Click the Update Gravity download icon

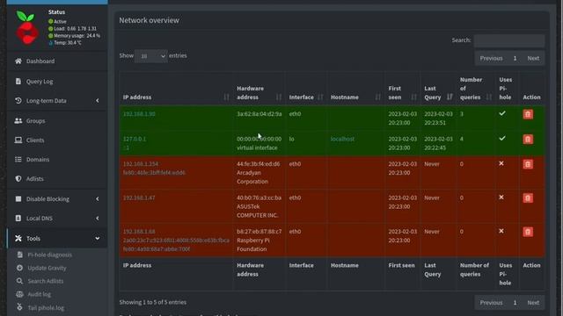click(19, 268)
